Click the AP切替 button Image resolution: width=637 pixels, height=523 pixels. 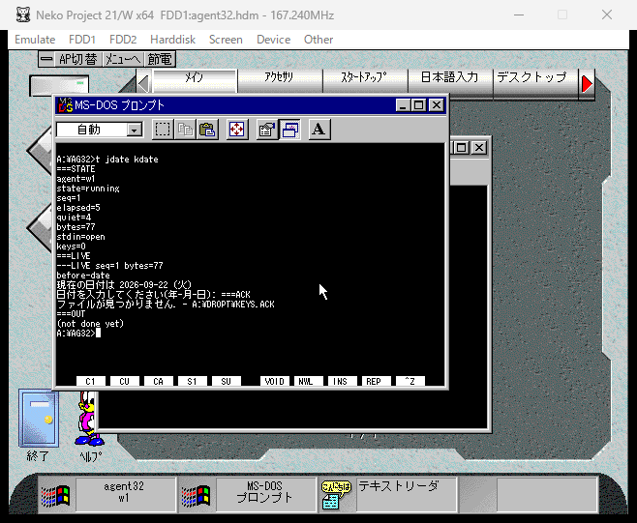click(78, 59)
